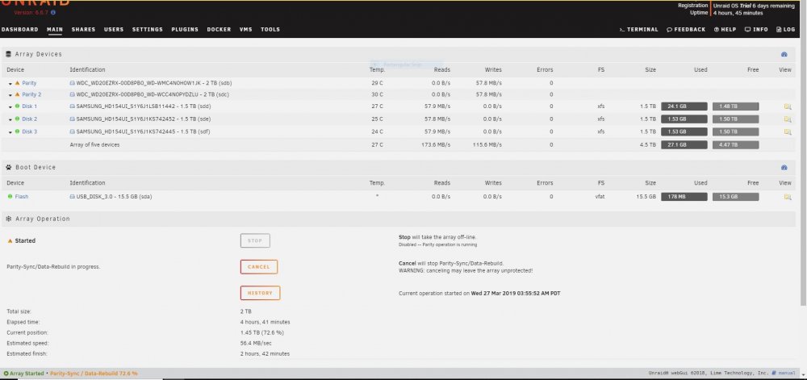
Task: Click Array Started status in footer
Action: click(x=23, y=374)
